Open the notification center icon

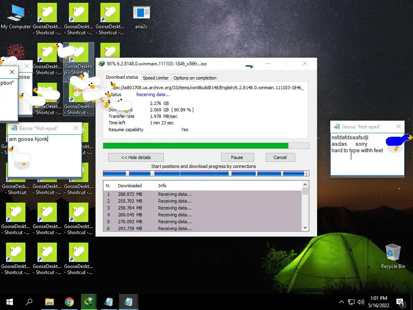(400, 303)
